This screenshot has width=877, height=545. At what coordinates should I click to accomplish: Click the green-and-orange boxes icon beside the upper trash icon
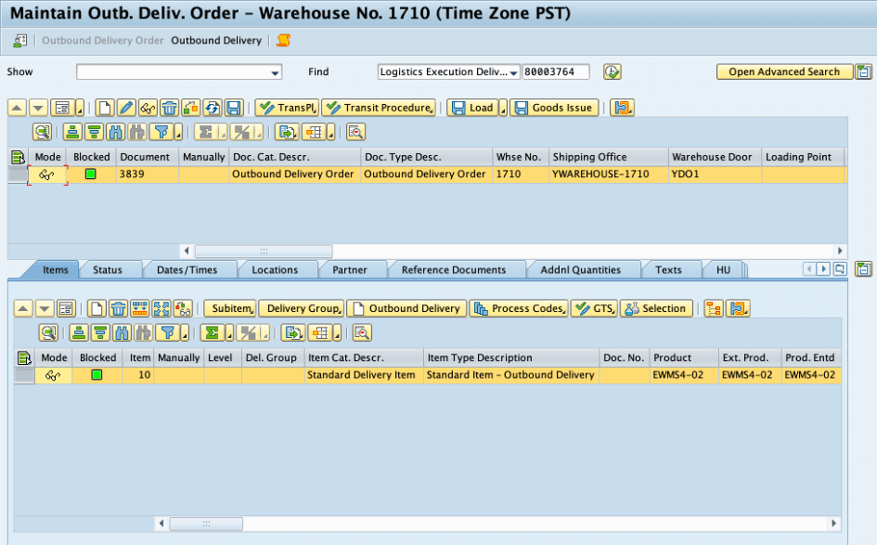pos(191,108)
